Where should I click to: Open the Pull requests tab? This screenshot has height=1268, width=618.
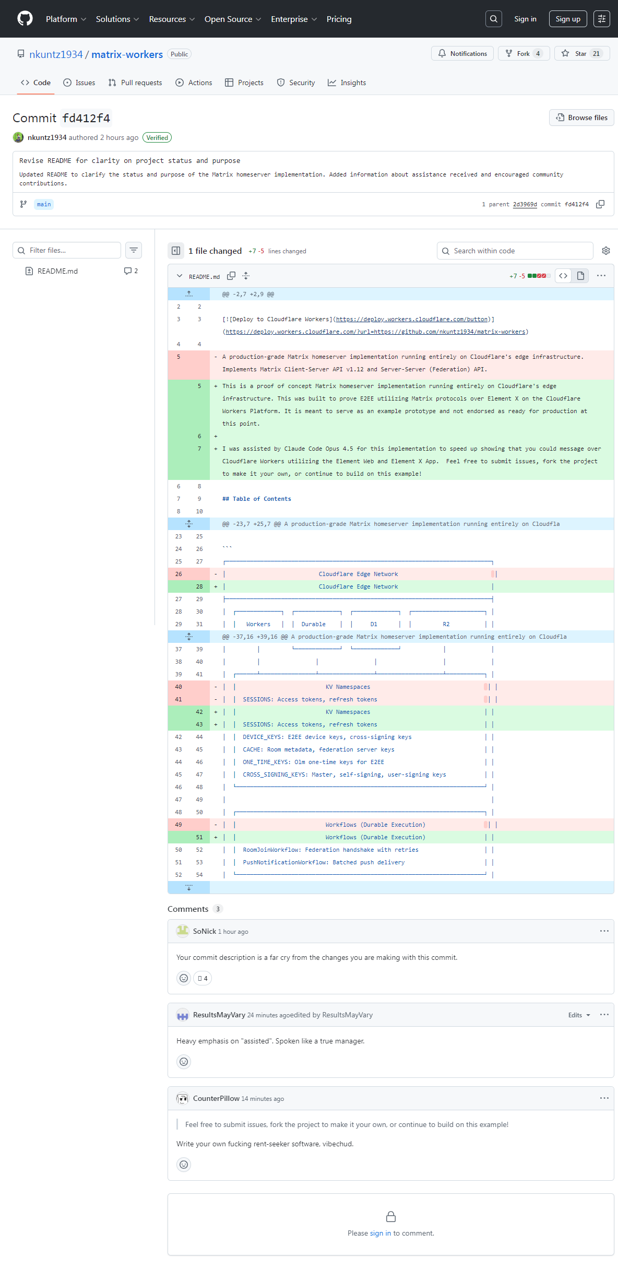[135, 83]
